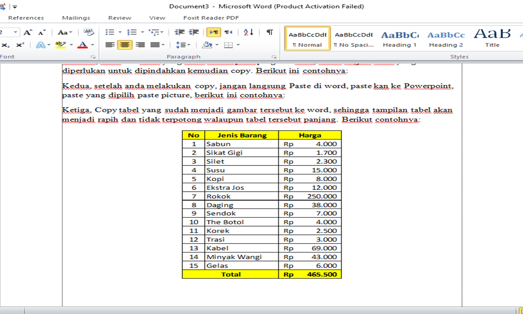This screenshot has width=523, height=314.
Task: Toggle Justify alignment
Action: (x=155, y=45)
